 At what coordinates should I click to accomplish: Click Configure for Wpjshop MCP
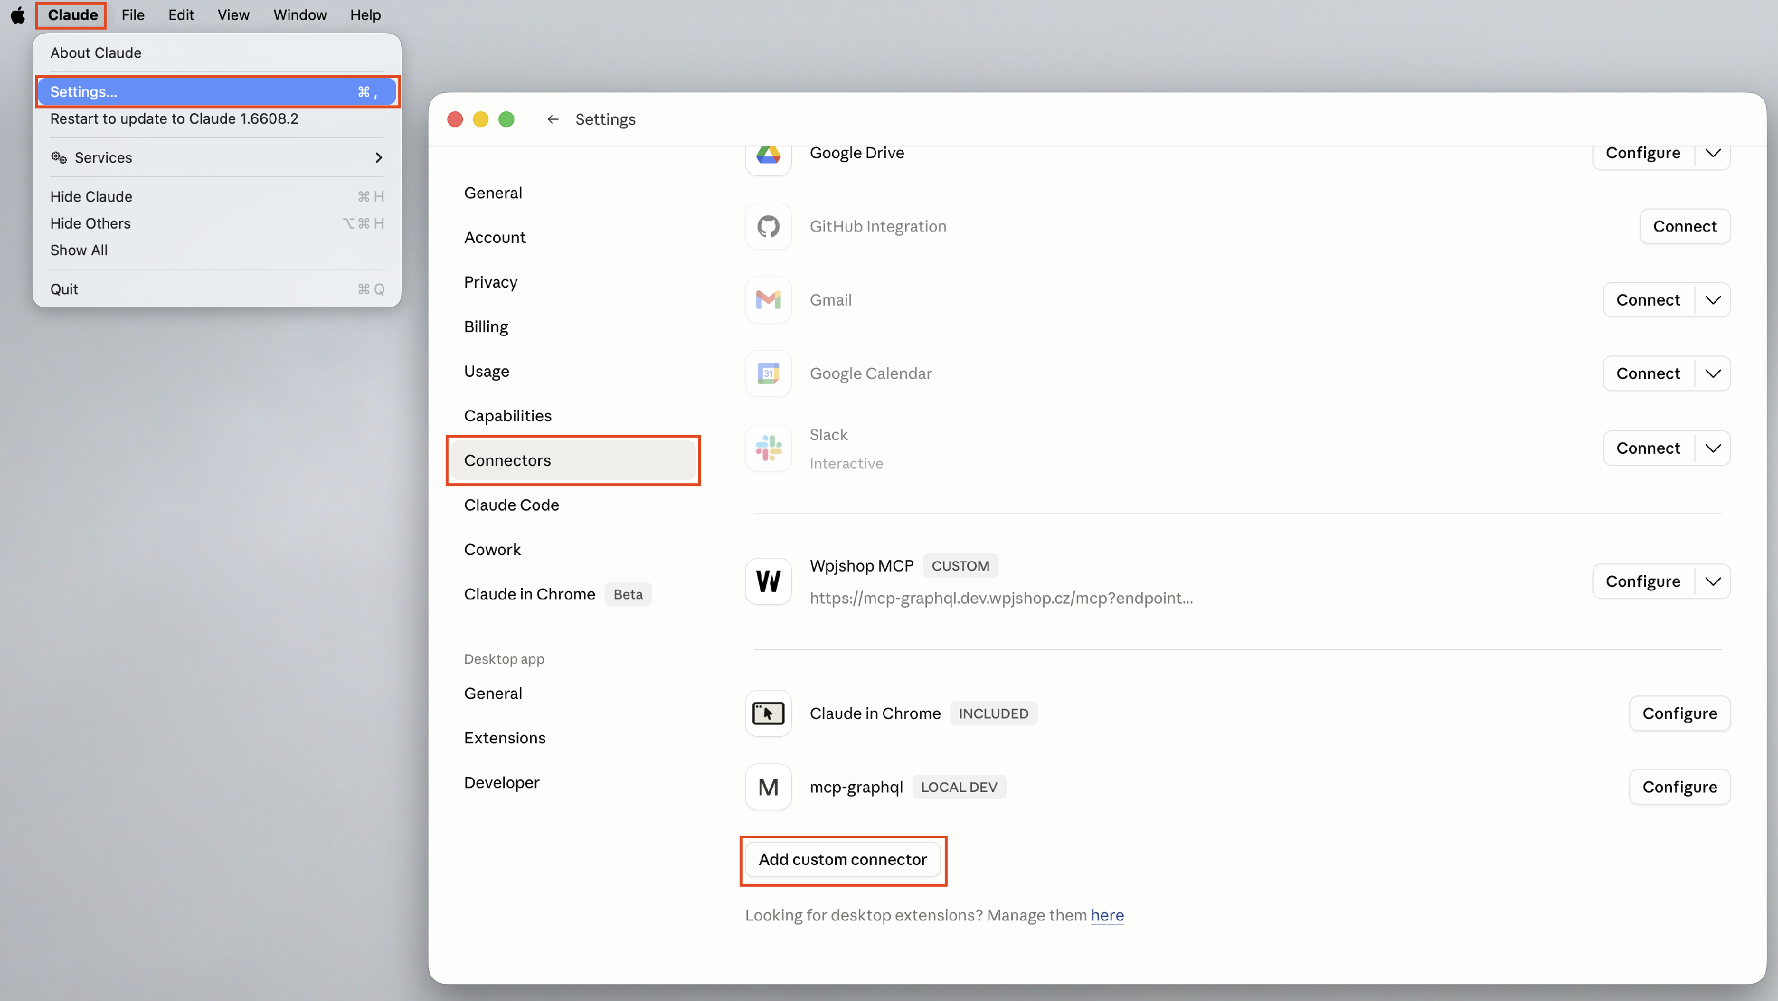[1643, 582]
